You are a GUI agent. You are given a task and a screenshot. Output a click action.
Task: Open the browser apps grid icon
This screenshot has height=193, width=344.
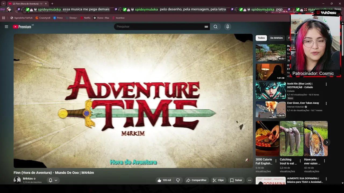(3, 18)
